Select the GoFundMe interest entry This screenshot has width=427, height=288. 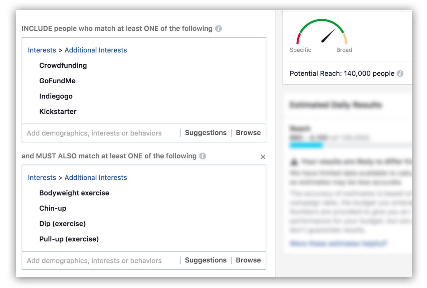(x=57, y=81)
